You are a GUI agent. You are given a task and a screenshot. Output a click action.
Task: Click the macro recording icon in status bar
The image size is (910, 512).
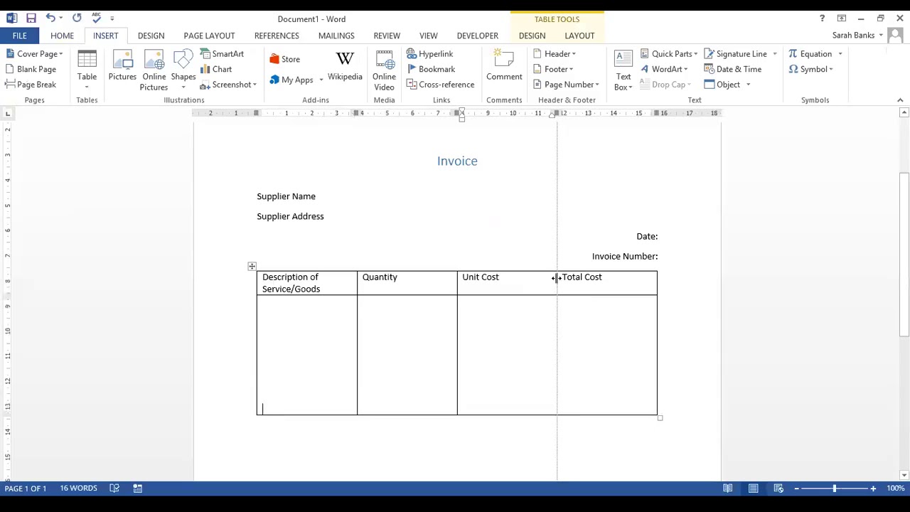point(138,489)
